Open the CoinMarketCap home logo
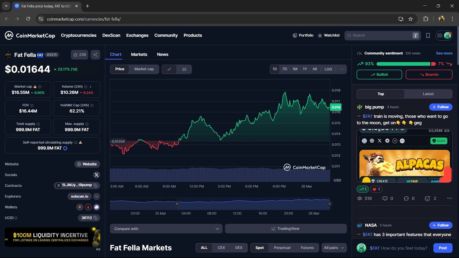 (x=30, y=35)
